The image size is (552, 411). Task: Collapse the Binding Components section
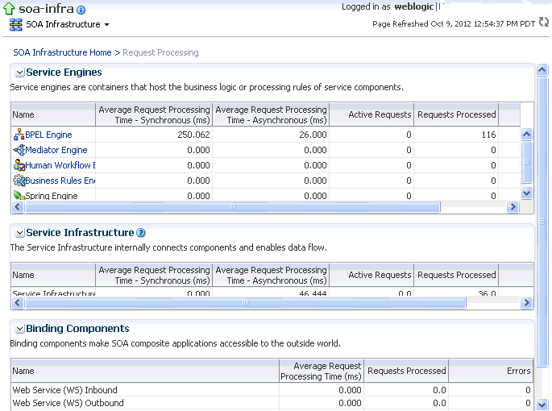click(19, 329)
